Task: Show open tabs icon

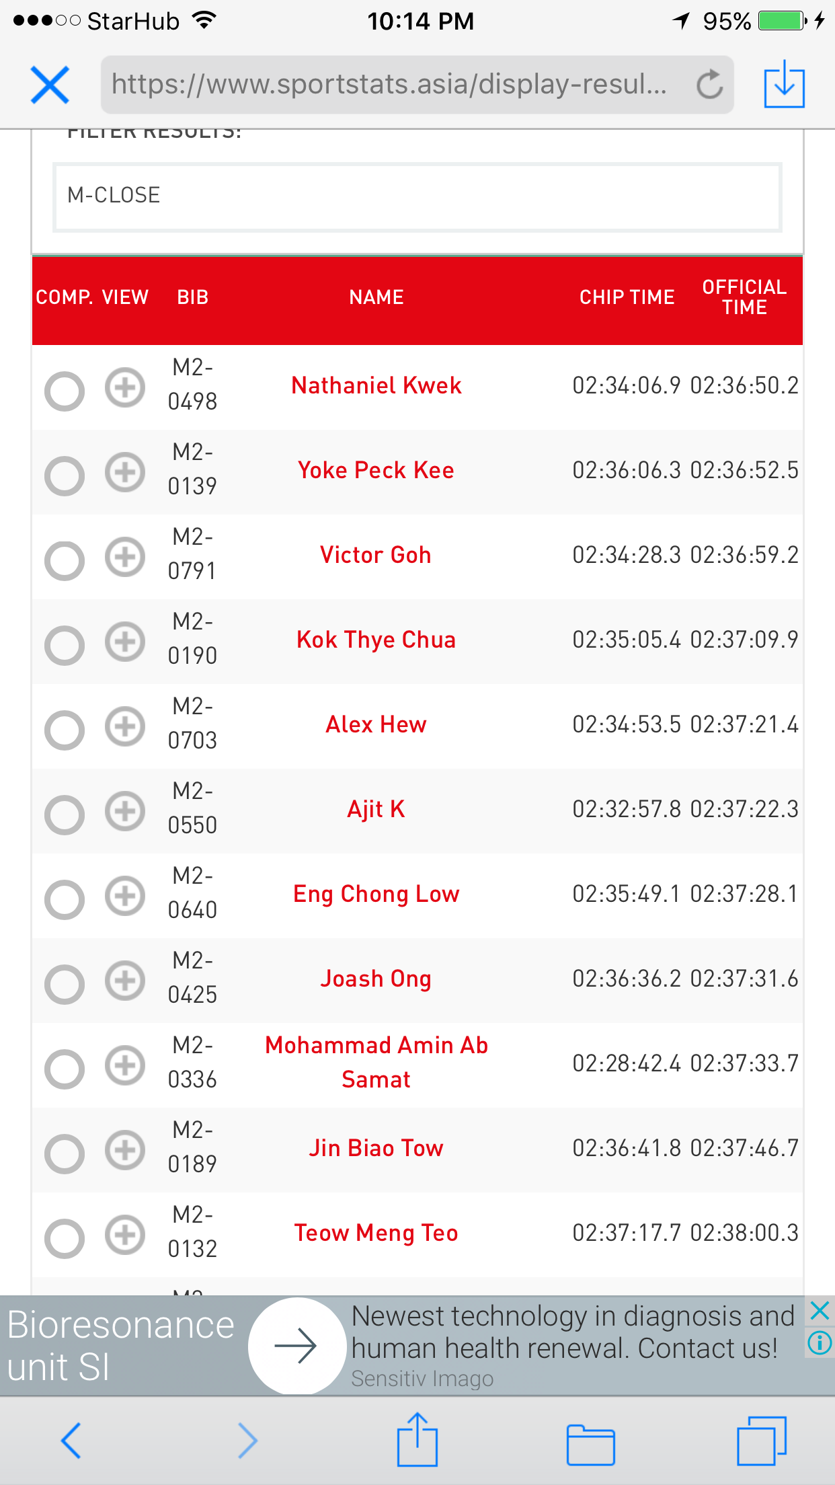Action: pyautogui.click(x=761, y=1441)
